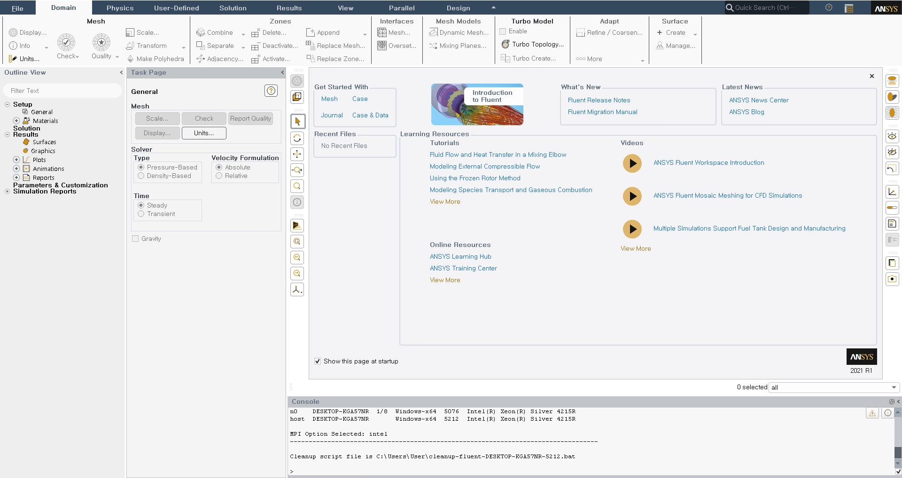This screenshot has width=902, height=478.
Task: Select the rotate view tool
Action: click(297, 138)
